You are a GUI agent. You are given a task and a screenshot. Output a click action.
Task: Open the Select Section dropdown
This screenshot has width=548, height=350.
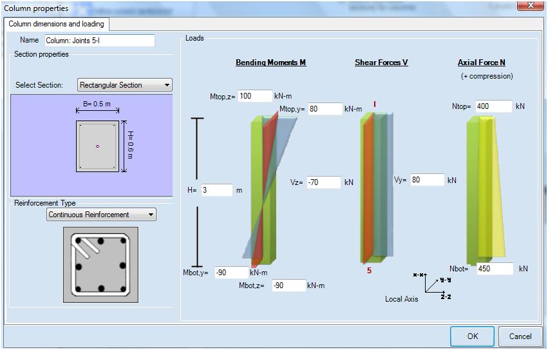click(x=125, y=85)
